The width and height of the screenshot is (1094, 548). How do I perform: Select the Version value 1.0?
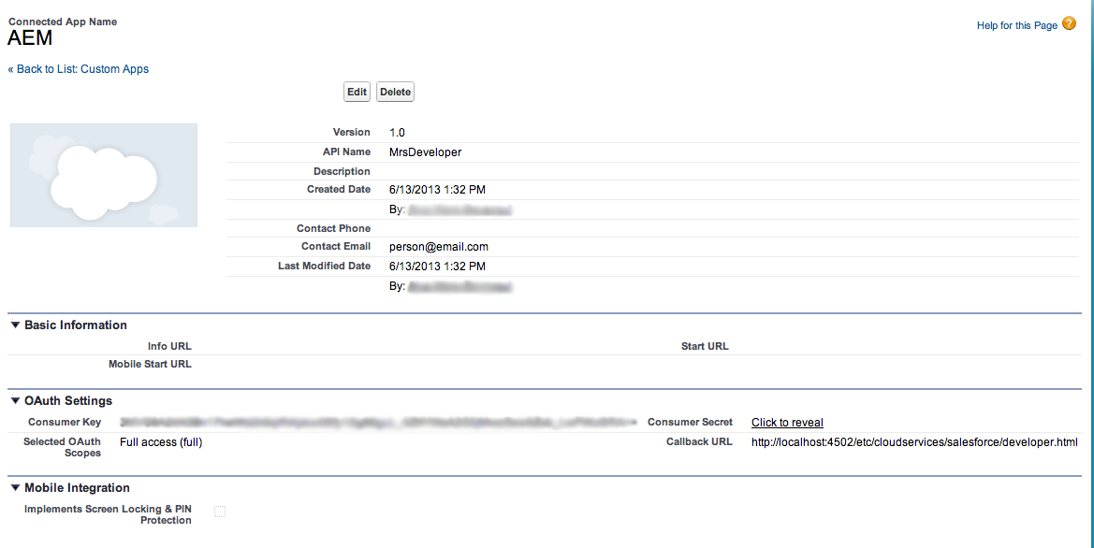397,133
